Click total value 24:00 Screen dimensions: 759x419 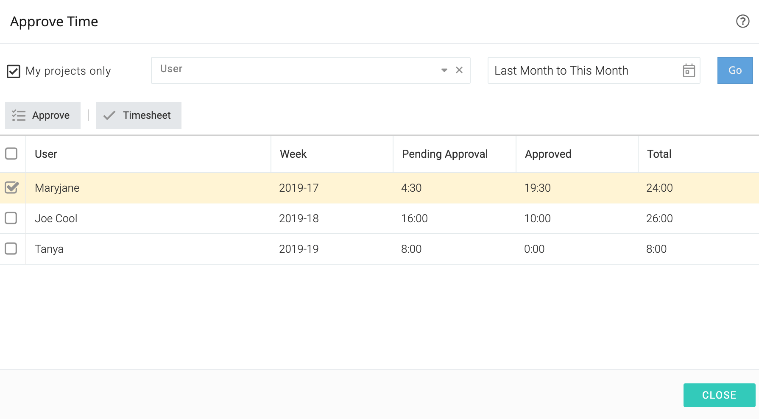coord(659,188)
